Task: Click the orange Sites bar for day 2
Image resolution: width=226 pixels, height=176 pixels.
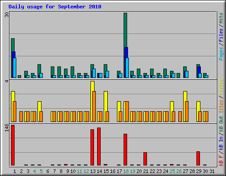Action: [x=21, y=117]
